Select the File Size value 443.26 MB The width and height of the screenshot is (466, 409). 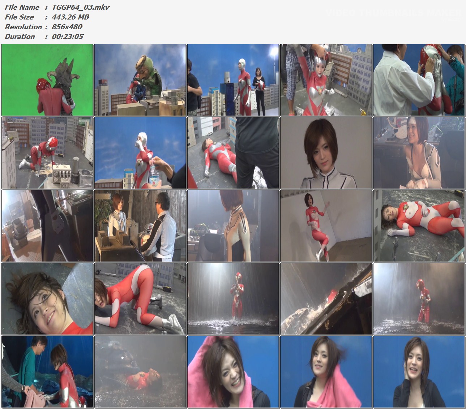coord(70,17)
